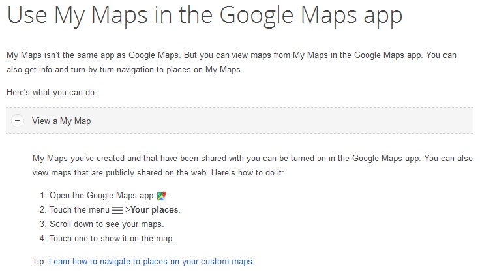Viewport: 480px width, 274px height.
Task: Click the hamburger menu icon in step 2
Action: coord(117,210)
